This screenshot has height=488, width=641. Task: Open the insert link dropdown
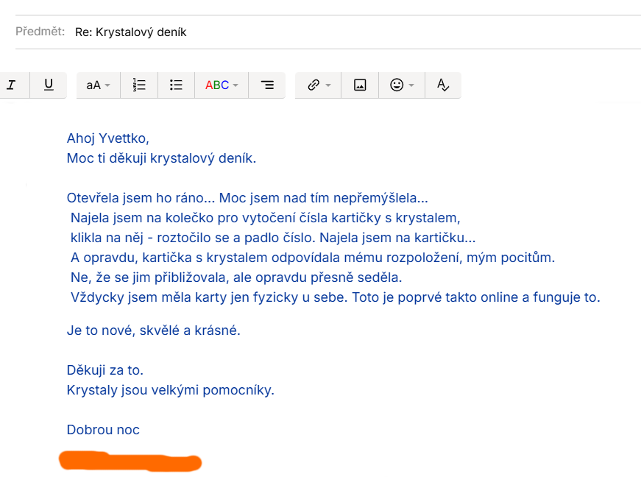[319, 85]
